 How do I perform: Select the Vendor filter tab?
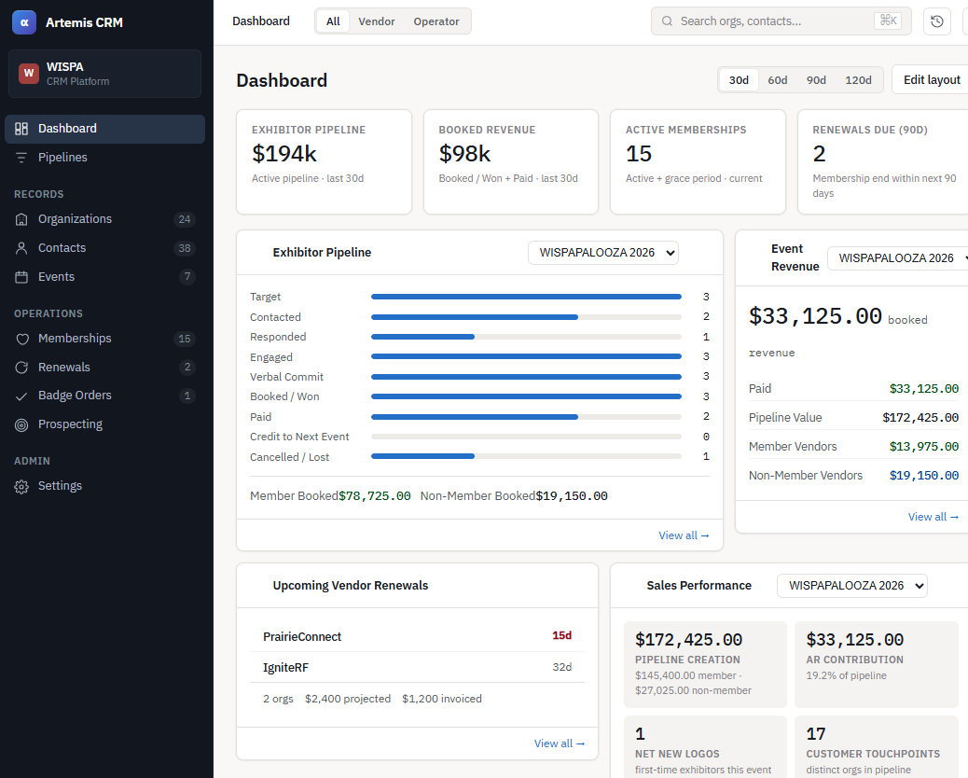pyautogui.click(x=376, y=21)
